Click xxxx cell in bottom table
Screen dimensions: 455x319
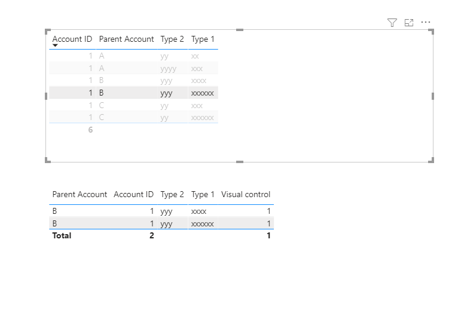pos(199,211)
